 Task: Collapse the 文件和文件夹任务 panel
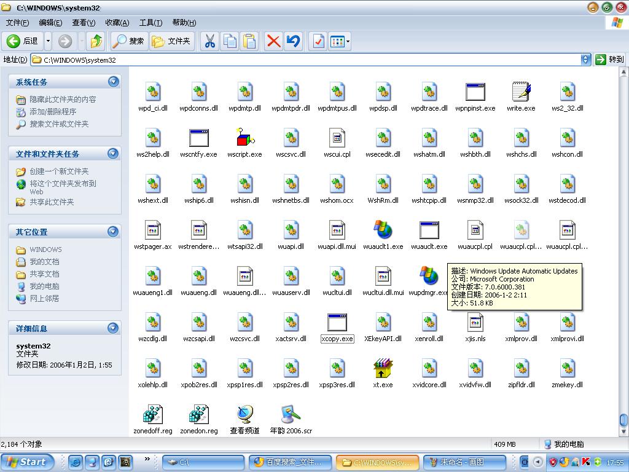tap(114, 154)
